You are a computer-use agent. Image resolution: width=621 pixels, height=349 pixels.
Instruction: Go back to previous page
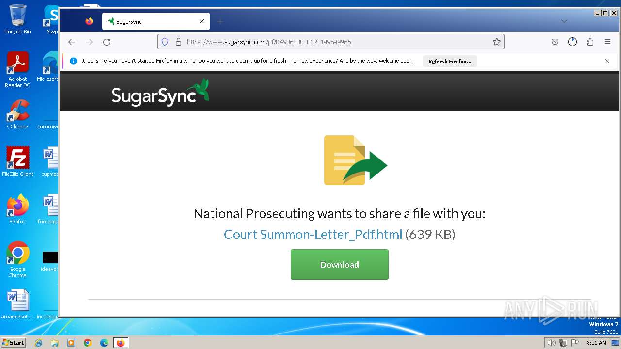[72, 42]
